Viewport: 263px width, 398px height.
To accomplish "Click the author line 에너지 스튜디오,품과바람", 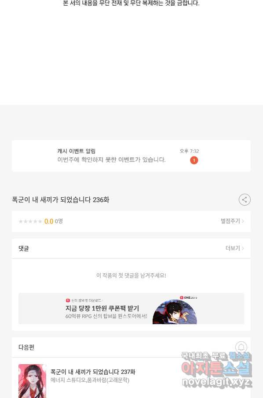I will pyautogui.click(x=90, y=380).
